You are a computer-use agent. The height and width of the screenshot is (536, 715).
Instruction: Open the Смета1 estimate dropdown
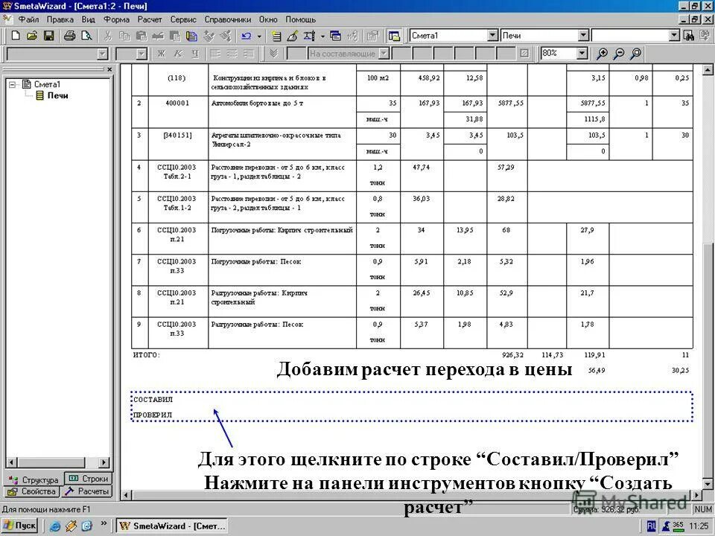tap(492, 34)
